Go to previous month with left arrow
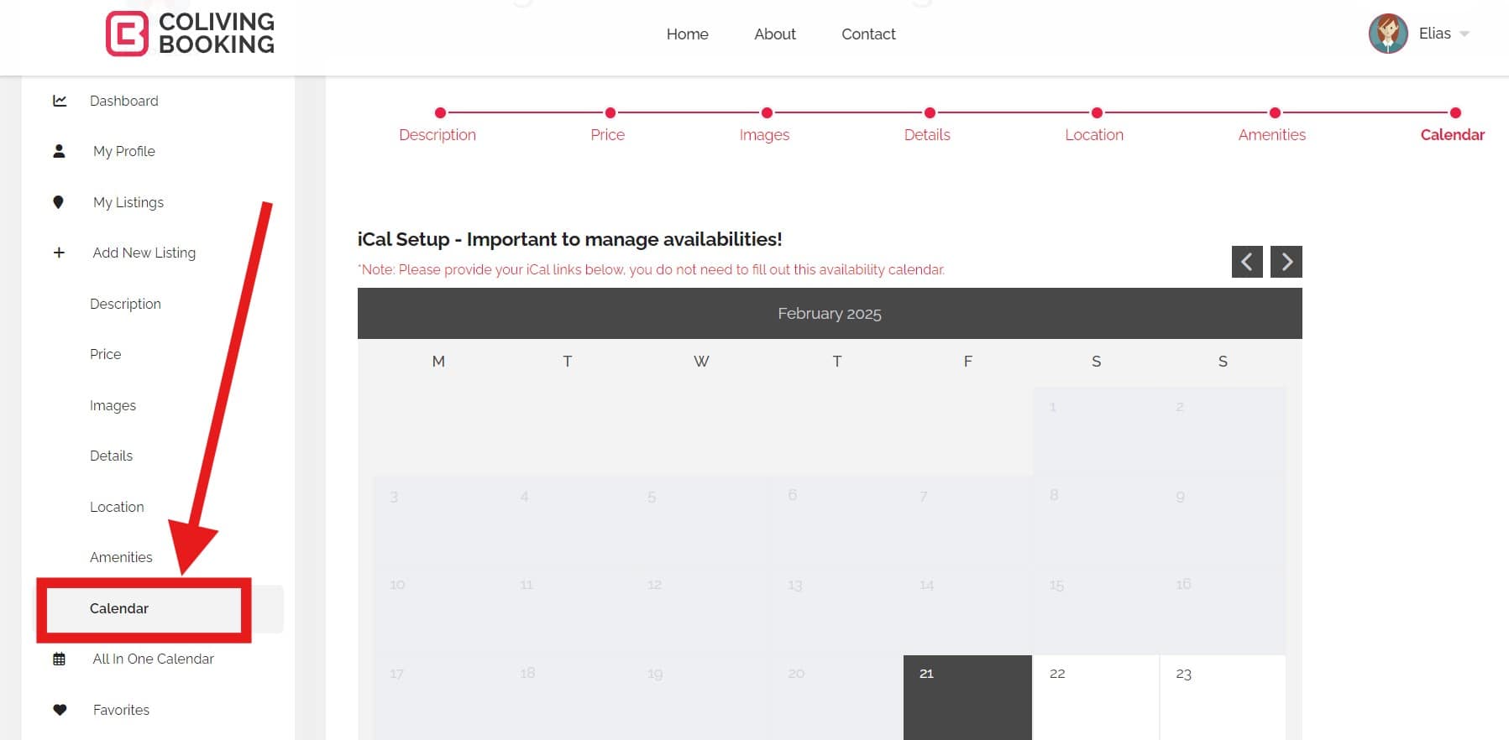 pos(1246,262)
